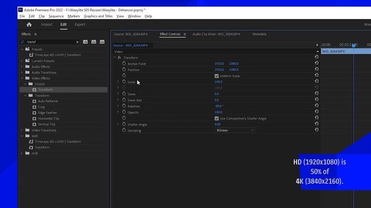This screenshot has height=208, width=371.
Task: Toggle the Transform fx effect icon
Action: (x=119, y=58)
